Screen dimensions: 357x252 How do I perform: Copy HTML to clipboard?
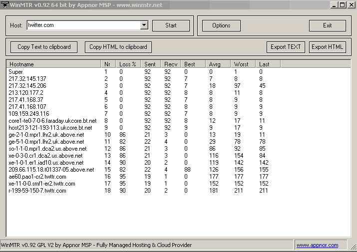[118, 47]
